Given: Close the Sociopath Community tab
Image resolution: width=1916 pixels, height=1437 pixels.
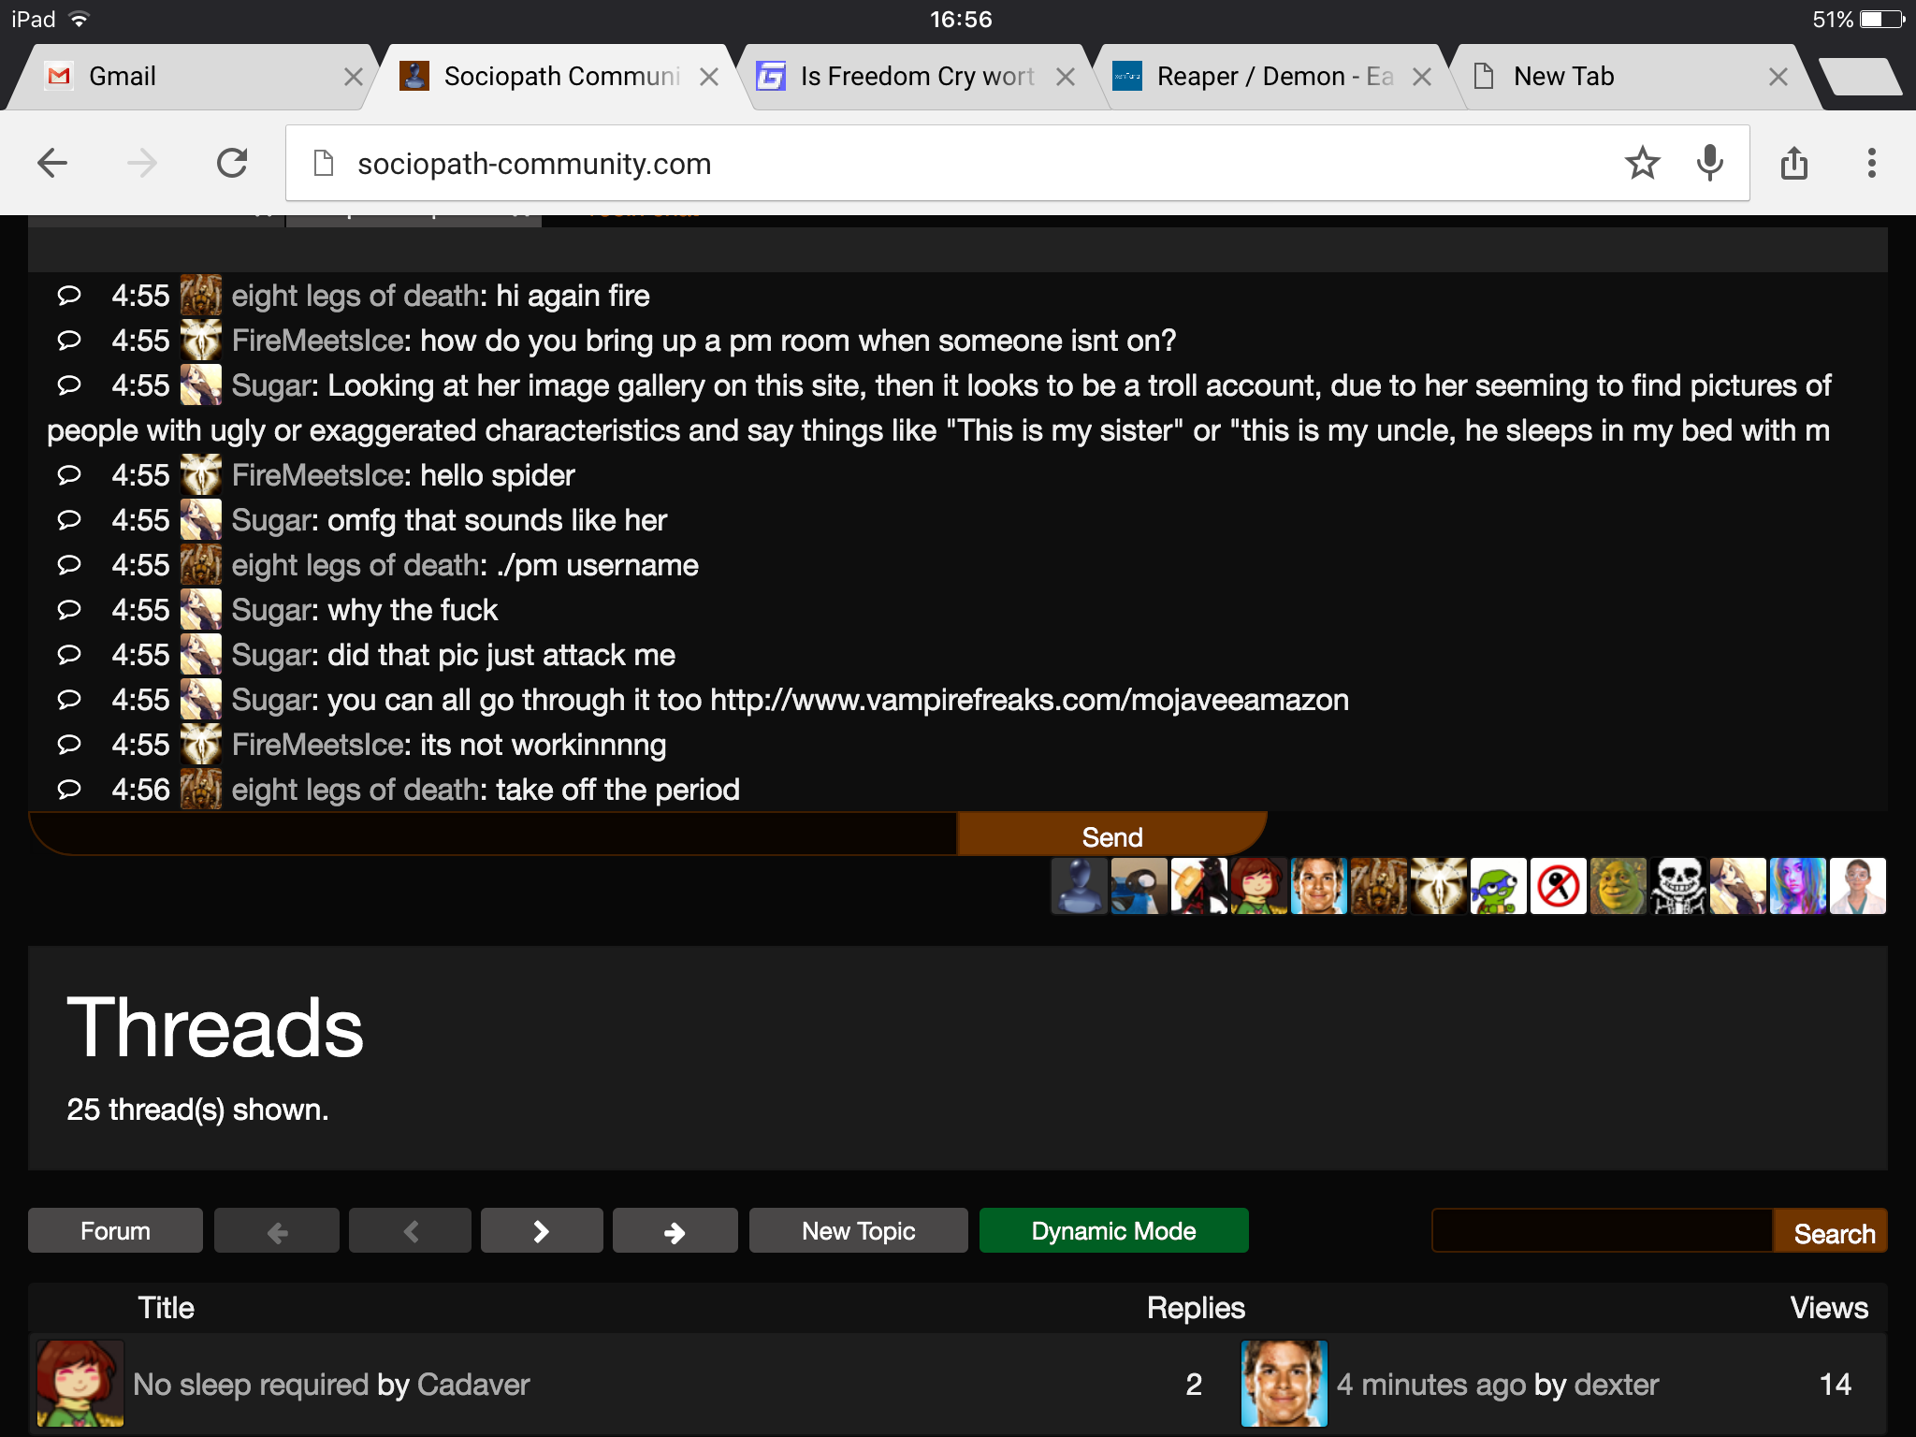Looking at the screenshot, I should (709, 77).
